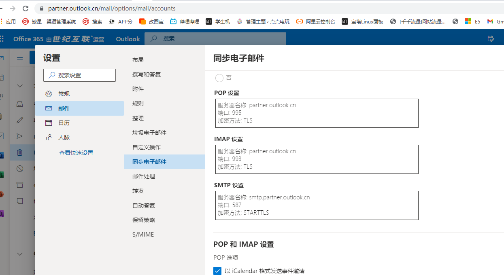Viewport: 504px width, 275px height.
Task: Select the 否 radio button
Action: coord(219,78)
